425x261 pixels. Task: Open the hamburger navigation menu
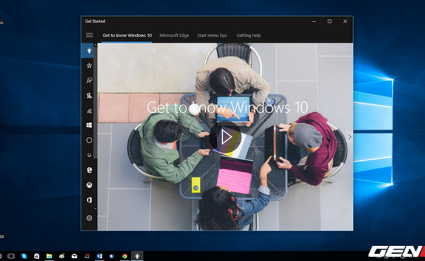[x=89, y=35]
